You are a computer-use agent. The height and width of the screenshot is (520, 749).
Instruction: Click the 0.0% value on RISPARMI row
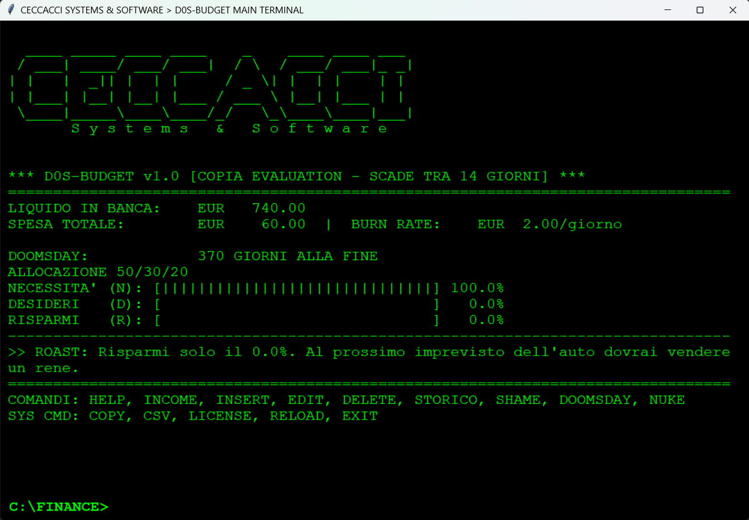click(x=487, y=320)
